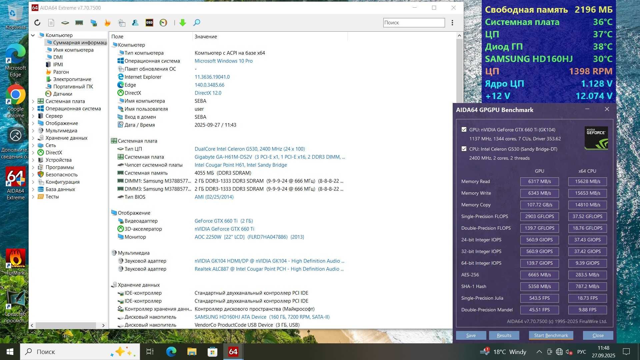This screenshot has width=640, height=360.
Task: Uncheck the CPU Intel Celeron G530 checkbox
Action: (x=464, y=149)
